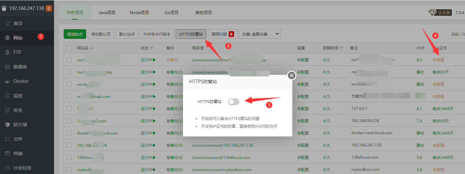This screenshot has height=174, width=465.
Task: Click 未部署 SSL status in first row
Action: 438,60
